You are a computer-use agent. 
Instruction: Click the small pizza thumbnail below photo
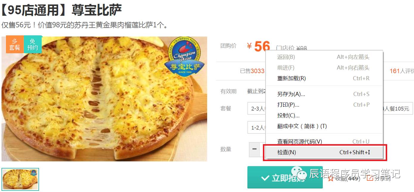click(x=20, y=179)
